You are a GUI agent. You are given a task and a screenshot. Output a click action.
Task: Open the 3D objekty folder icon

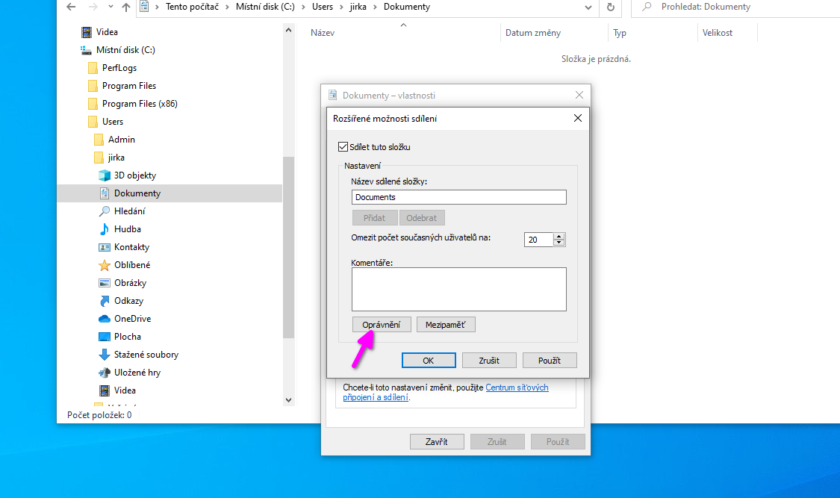pyautogui.click(x=103, y=175)
